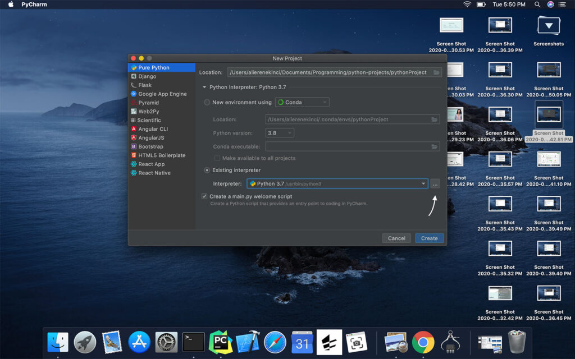The height and width of the screenshot is (359, 575).
Task: Open Notification Center list icon
Action: [562, 4]
